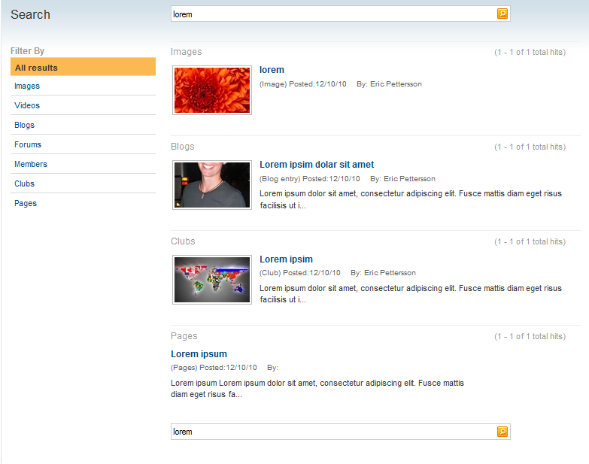
Task: Open the 'lorem' image result title
Action: point(272,70)
